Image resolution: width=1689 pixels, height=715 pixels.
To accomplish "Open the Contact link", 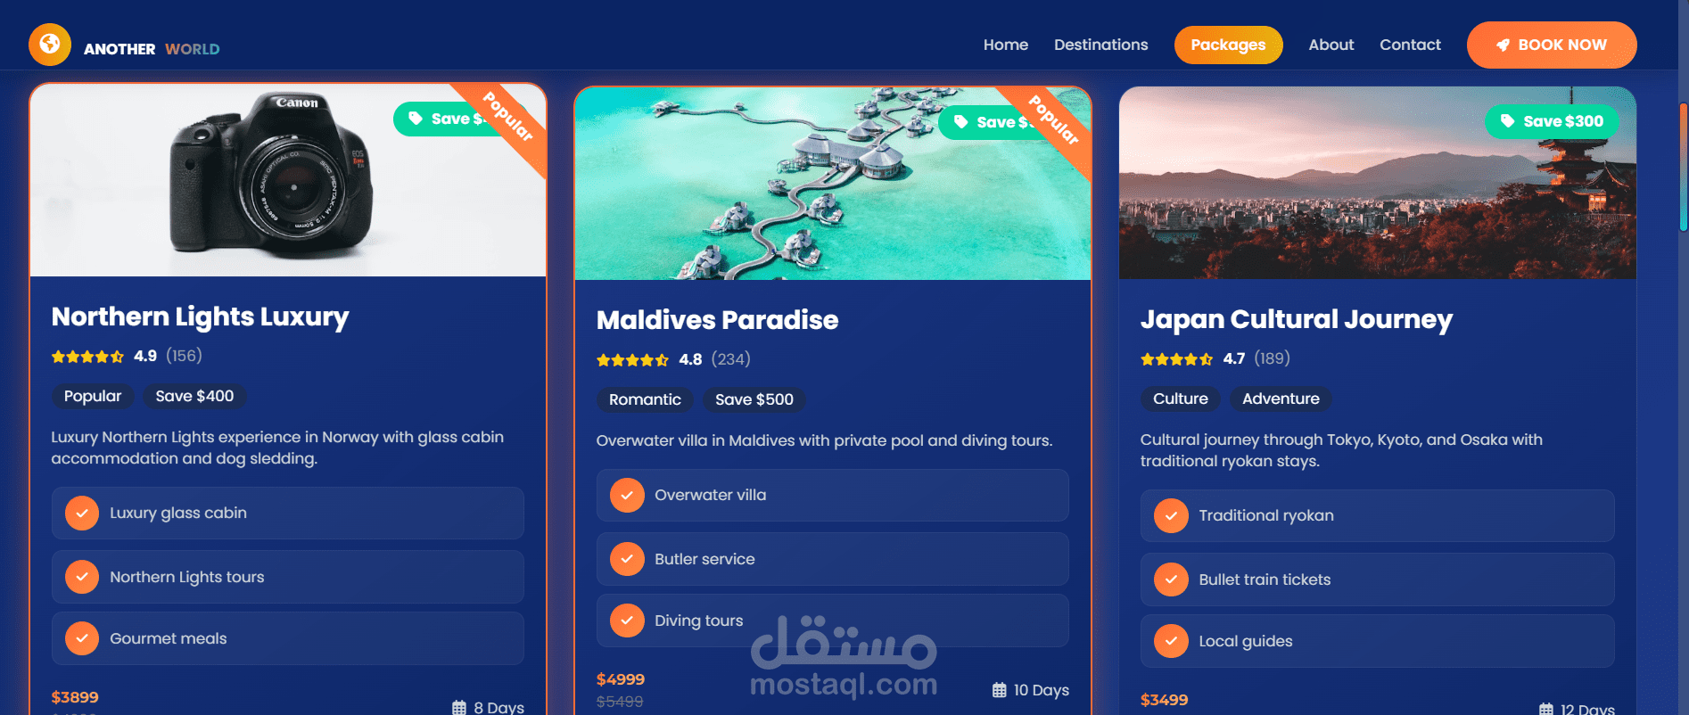I will [1410, 45].
